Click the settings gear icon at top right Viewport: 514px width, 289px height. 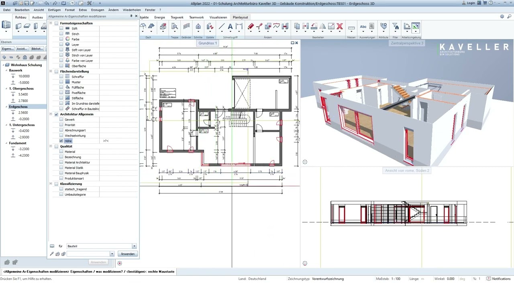click(502, 17)
